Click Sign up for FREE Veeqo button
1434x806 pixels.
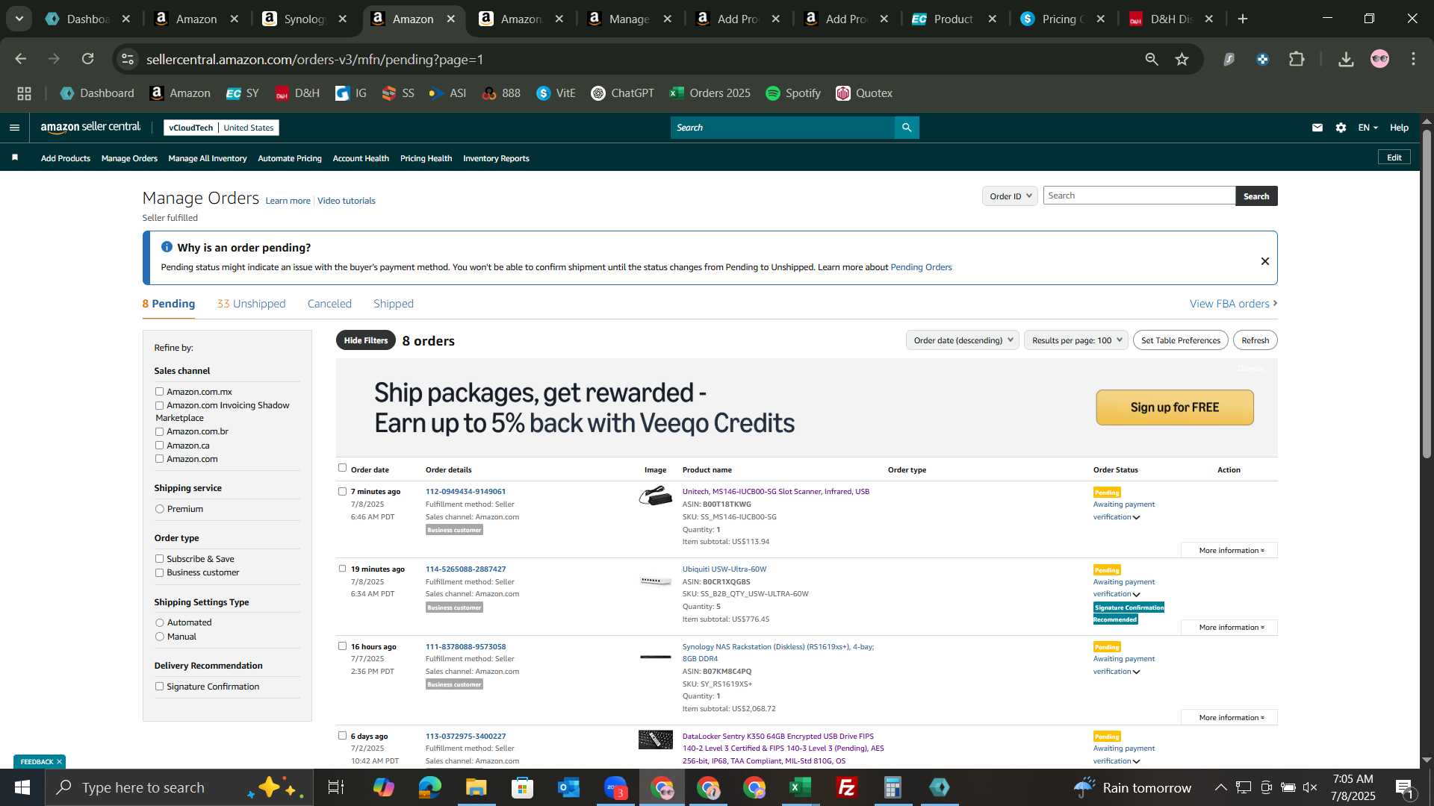point(1175,407)
